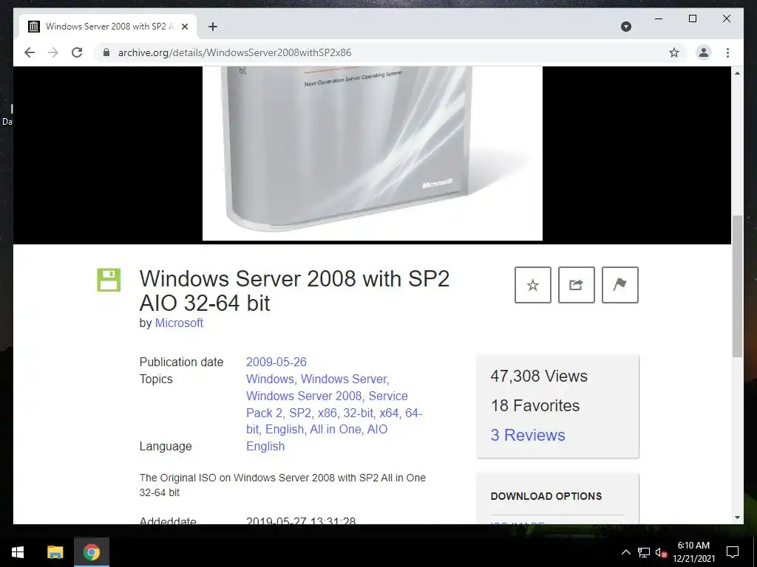Click the scrollbar up arrow
Viewport: 757px width, 567px height.
click(x=737, y=73)
